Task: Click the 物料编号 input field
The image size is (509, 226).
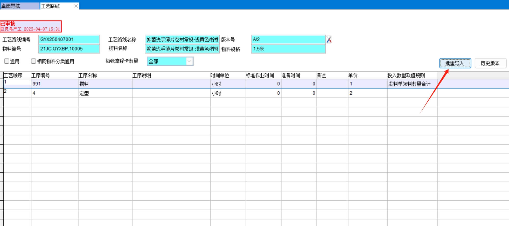Action: (x=69, y=49)
